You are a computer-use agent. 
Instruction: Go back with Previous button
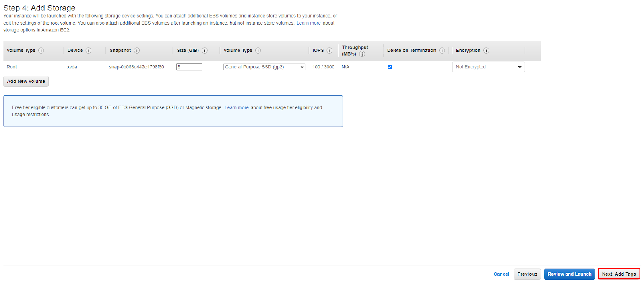coord(527,274)
